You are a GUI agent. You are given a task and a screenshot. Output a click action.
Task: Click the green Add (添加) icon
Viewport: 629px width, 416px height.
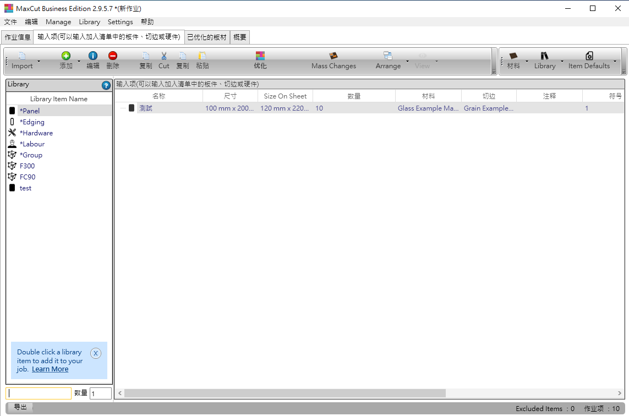tap(66, 56)
